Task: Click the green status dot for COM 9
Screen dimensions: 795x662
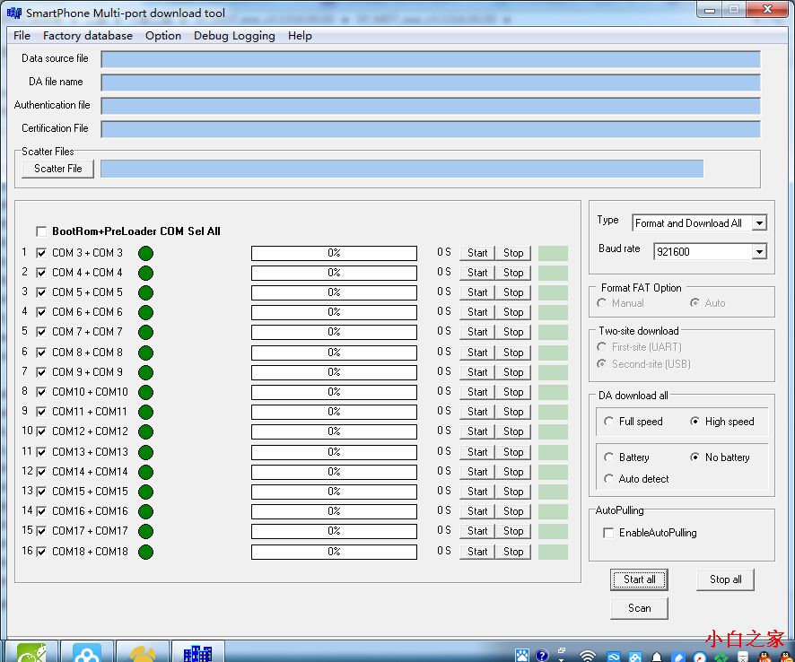Action: pos(145,372)
